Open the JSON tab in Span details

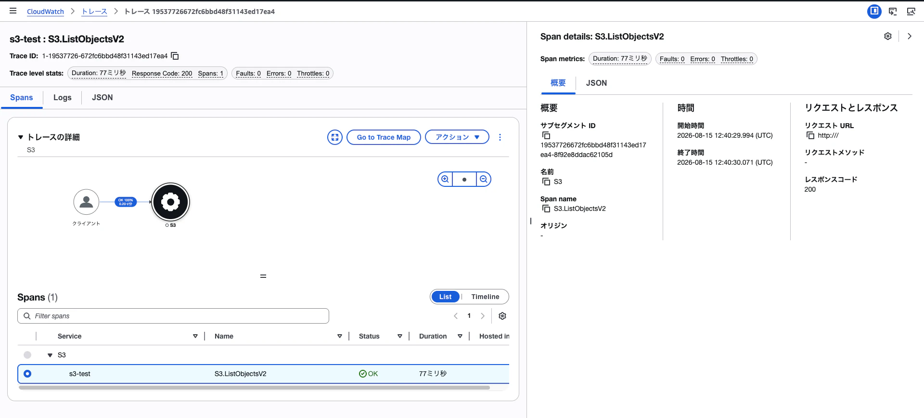click(x=596, y=83)
